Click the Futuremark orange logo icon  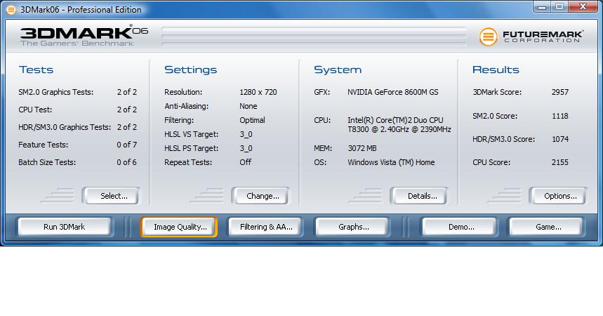tap(489, 37)
